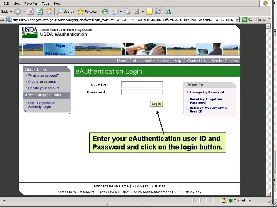
Task: Open the Non-Discrimination Statement footer link
Action: [x=147, y=192]
